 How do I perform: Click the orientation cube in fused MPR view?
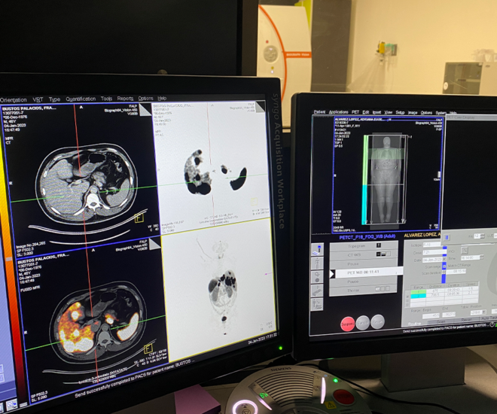[148, 349]
